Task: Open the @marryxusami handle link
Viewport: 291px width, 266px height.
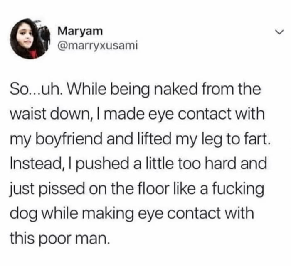Action: click(x=98, y=46)
